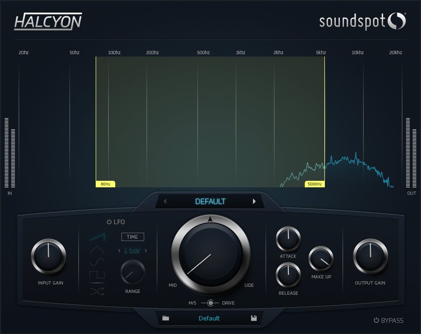Viewport: 421px width, 334px height.
Task: Click the ATTACK knob
Action: [x=288, y=239]
